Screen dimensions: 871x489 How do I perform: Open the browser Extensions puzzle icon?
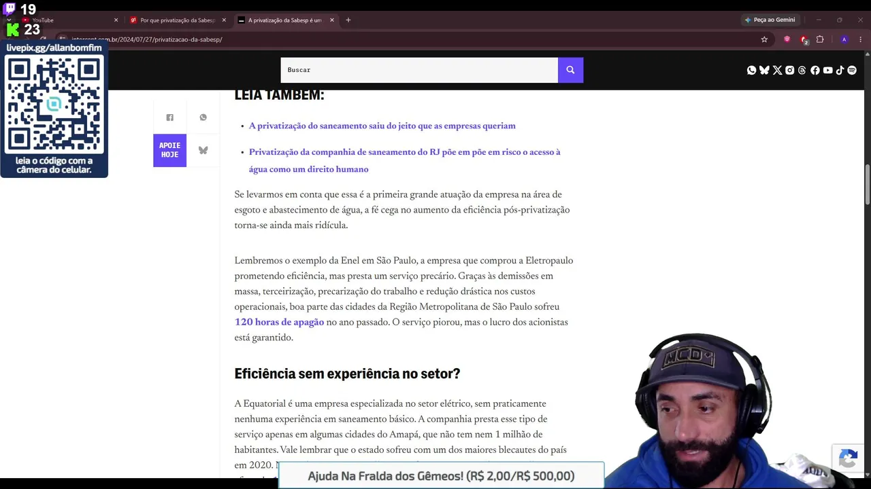coord(820,39)
